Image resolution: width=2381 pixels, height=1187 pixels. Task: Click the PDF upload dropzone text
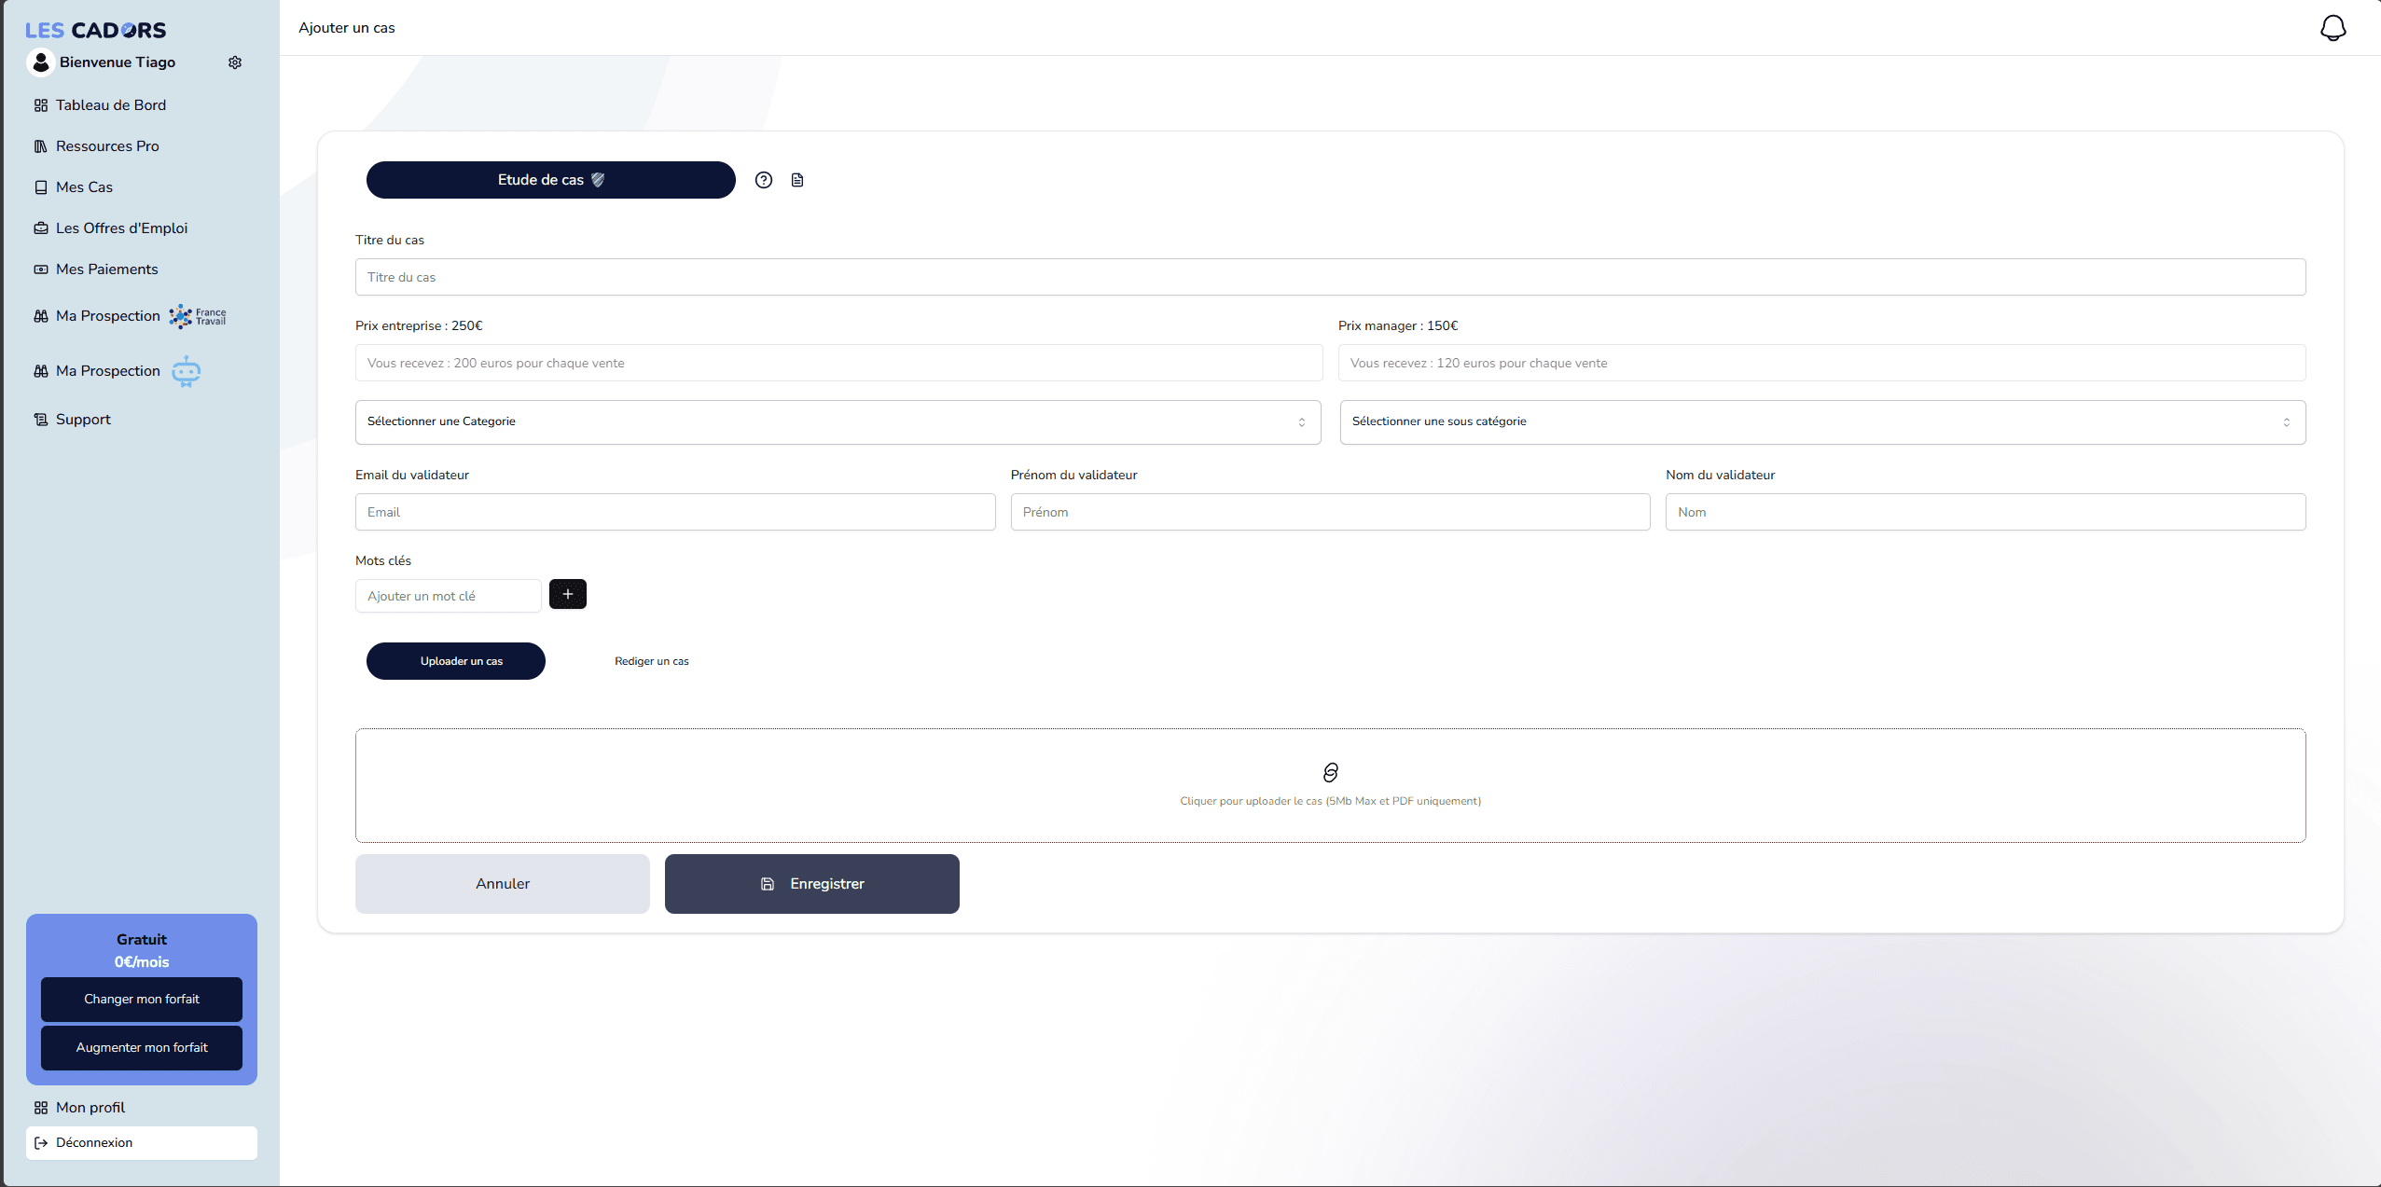[x=1331, y=801]
